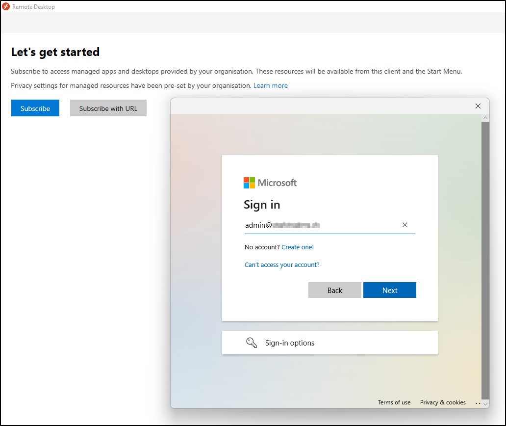Close the sign-in dialog window
The image size is (506, 426).
478,106
